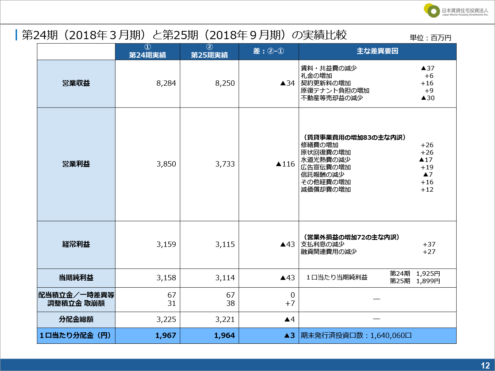This screenshot has width=495, height=371.
Task: Click the ① 第24期実績 column header
Action: (147, 52)
